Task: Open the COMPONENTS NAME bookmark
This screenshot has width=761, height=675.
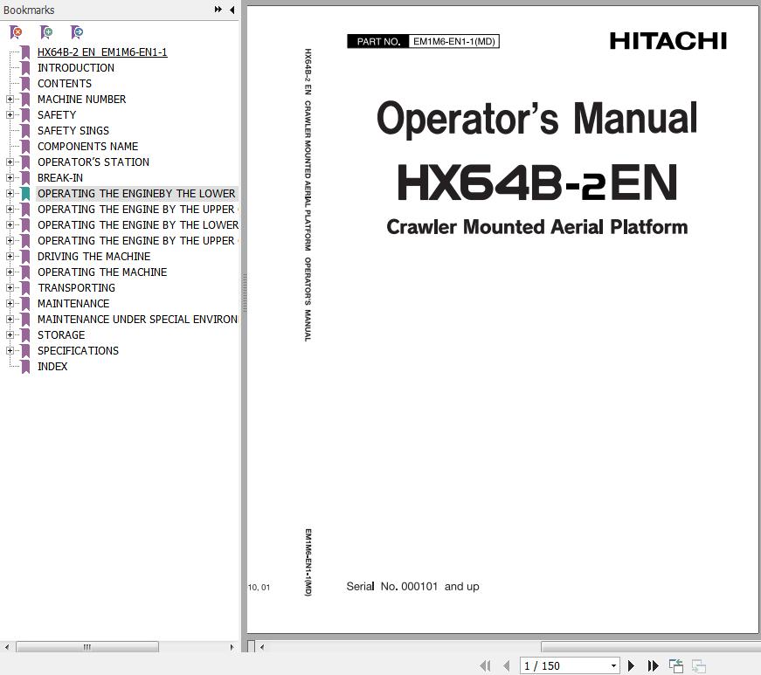Action: [88, 147]
